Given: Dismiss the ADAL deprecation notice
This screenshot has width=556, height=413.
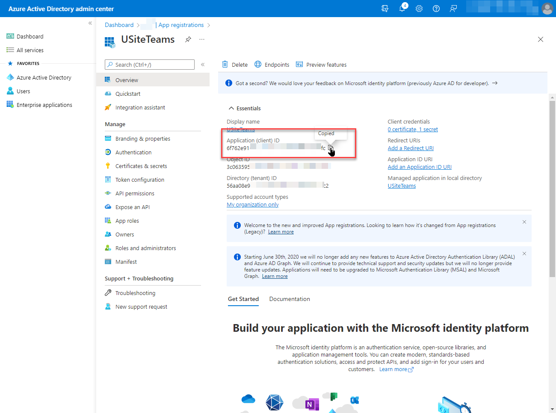Looking at the screenshot, I should (524, 254).
